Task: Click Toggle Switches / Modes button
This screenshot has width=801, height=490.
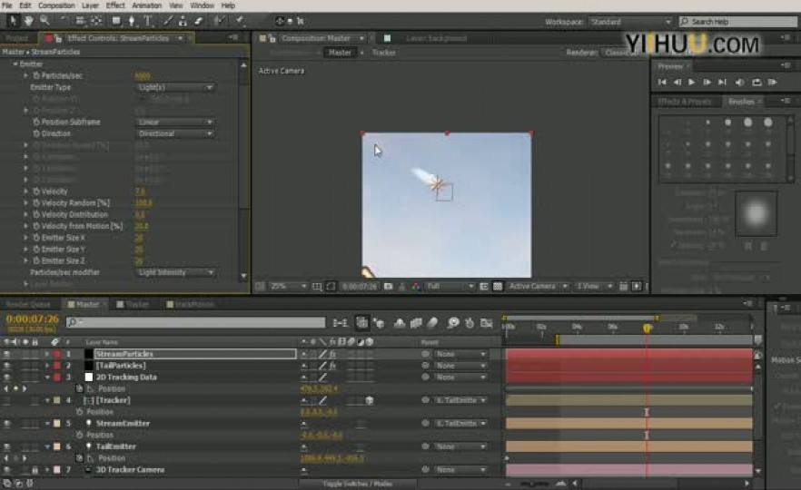Action: pos(358,484)
